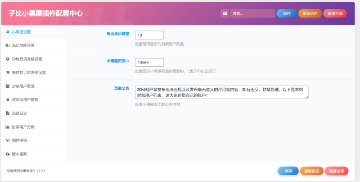Click the 每页显示数量 input field
The height and width of the screenshot is (182, 360).
point(149,35)
